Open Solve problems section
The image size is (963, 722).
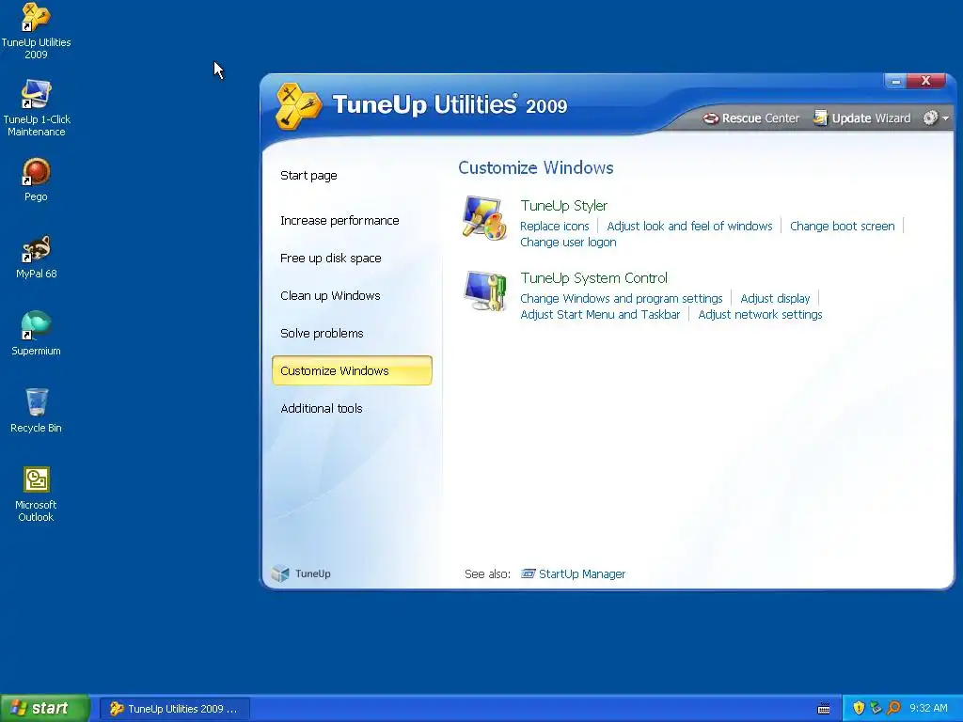[322, 334]
